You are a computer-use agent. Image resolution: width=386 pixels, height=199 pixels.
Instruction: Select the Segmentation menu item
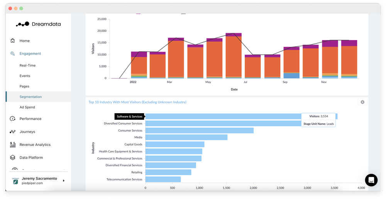30,97
